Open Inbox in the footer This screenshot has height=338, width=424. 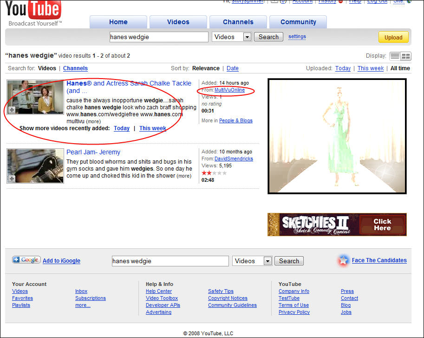click(x=81, y=291)
